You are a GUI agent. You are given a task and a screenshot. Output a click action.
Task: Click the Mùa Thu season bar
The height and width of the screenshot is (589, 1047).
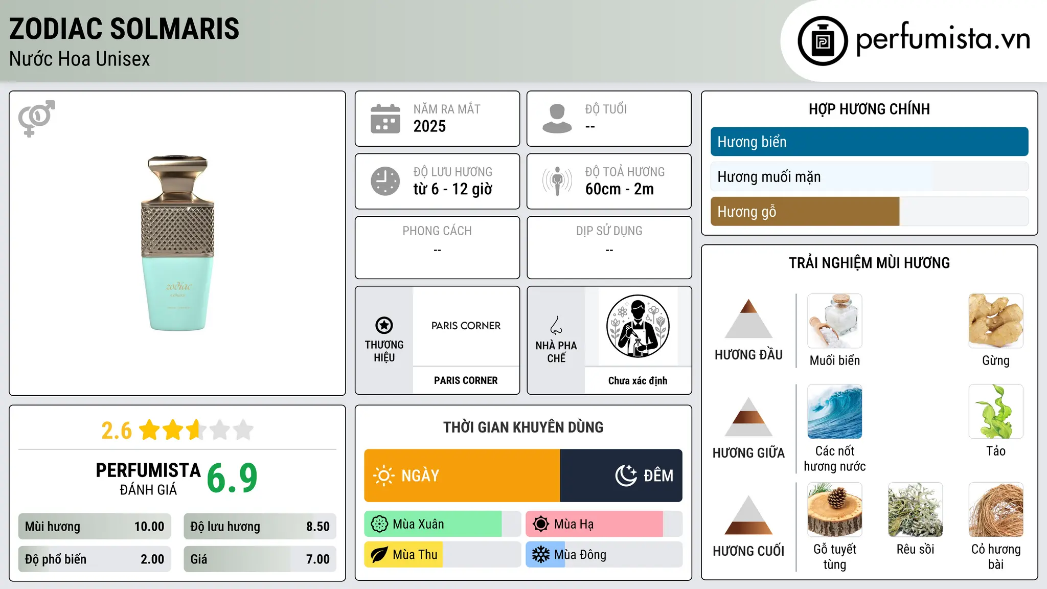point(442,555)
